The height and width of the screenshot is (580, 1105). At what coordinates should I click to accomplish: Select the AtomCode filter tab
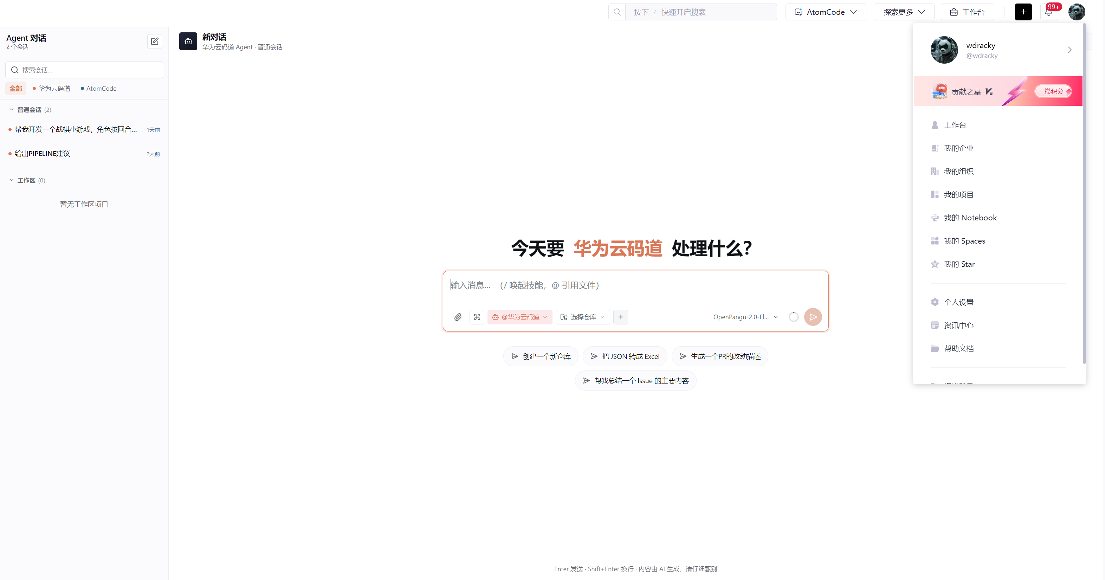(99, 88)
